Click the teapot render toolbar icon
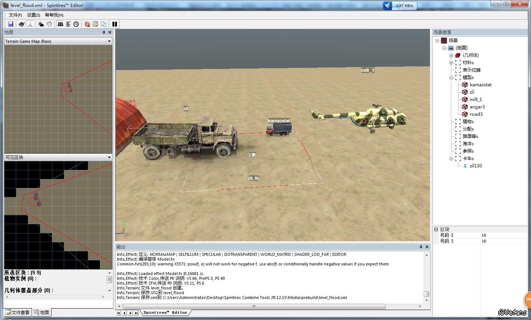The width and height of the screenshot is (531, 320). pyautogui.click(x=22, y=24)
